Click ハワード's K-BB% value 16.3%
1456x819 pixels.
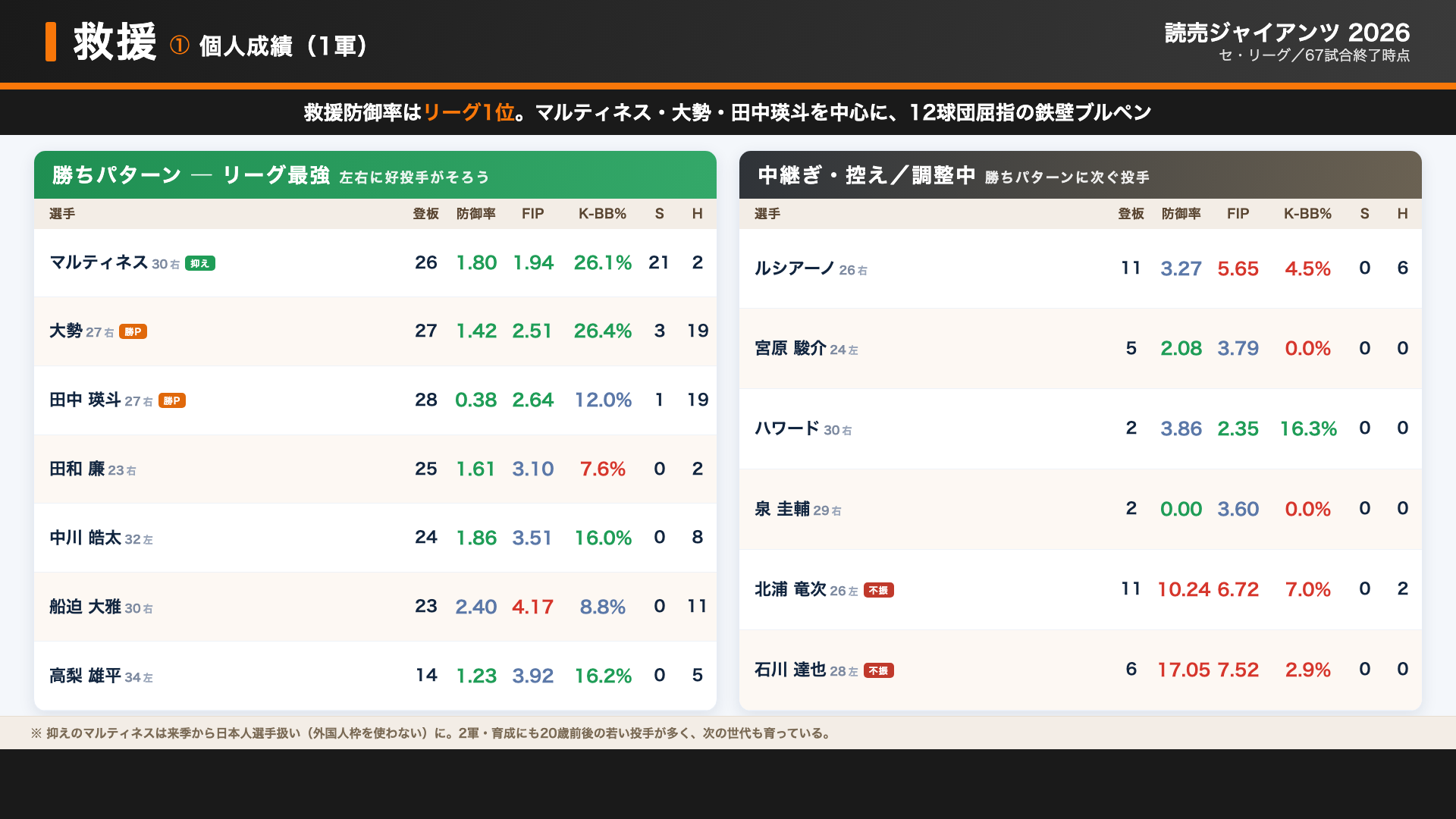coord(1308,428)
